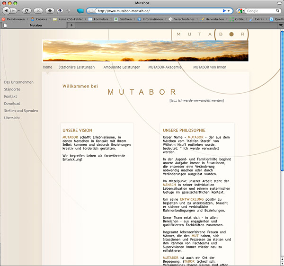Open the Home navigation item
This screenshot has width=284, height=266.
[x=47, y=67]
